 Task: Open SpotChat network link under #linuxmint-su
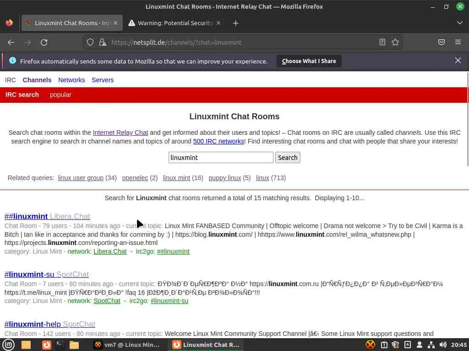[107, 301]
